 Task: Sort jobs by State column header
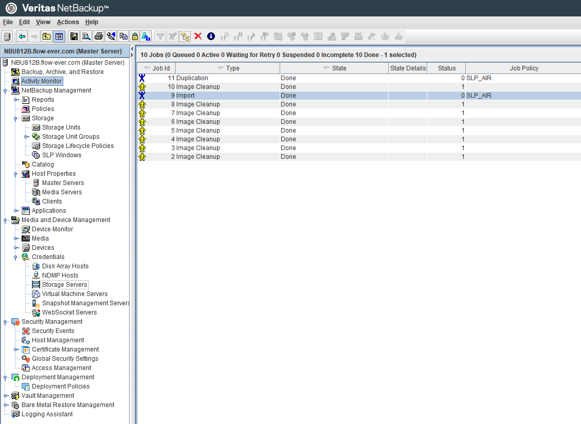tap(334, 68)
